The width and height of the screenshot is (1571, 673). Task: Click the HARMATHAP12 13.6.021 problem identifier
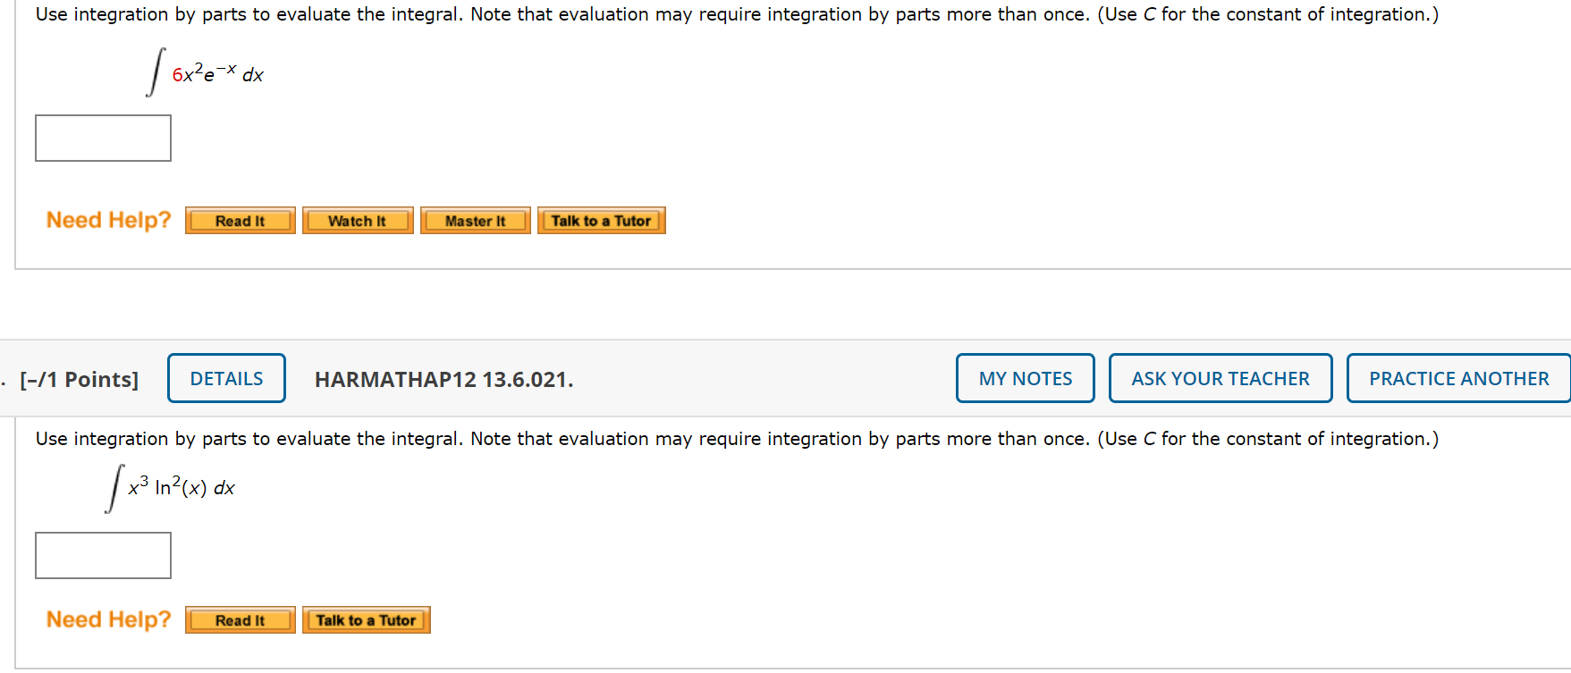tap(443, 380)
